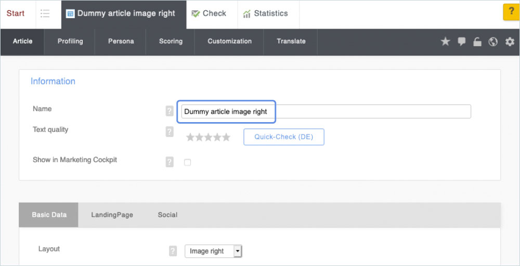The image size is (520, 266).
Task: Click help icon beside Layout
Action: tap(173, 251)
